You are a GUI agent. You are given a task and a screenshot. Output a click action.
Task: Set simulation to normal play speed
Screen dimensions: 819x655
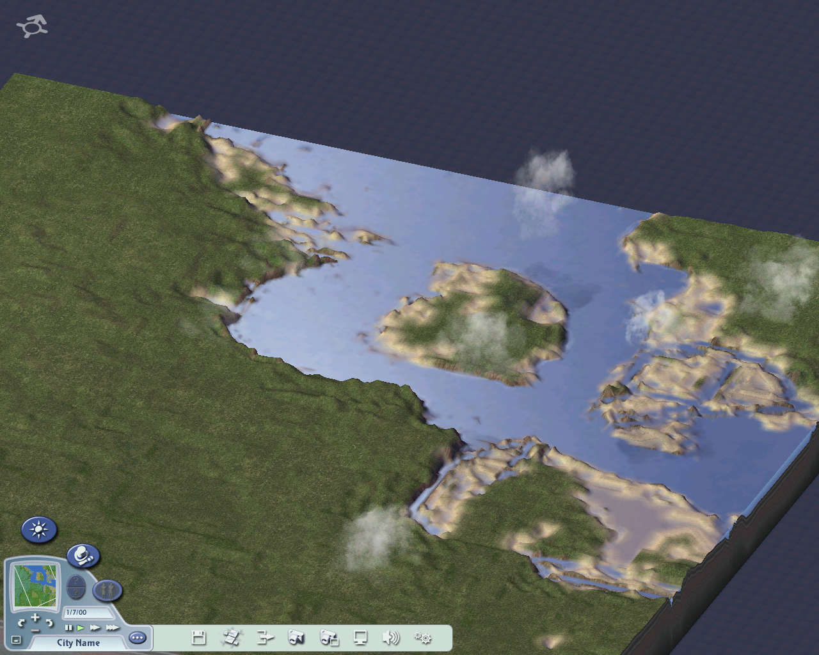[x=81, y=627]
